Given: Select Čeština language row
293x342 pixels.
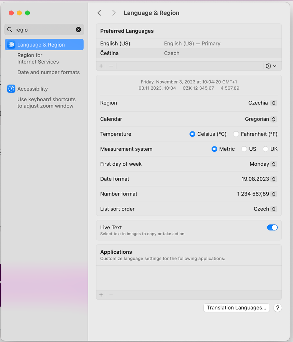Looking at the screenshot, I should click(x=189, y=53).
